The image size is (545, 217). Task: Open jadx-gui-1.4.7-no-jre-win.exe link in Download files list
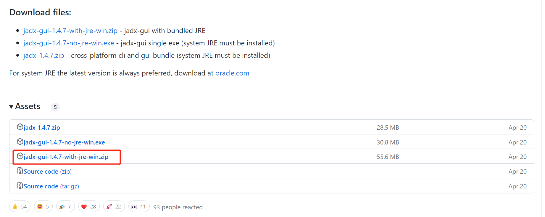(68, 43)
